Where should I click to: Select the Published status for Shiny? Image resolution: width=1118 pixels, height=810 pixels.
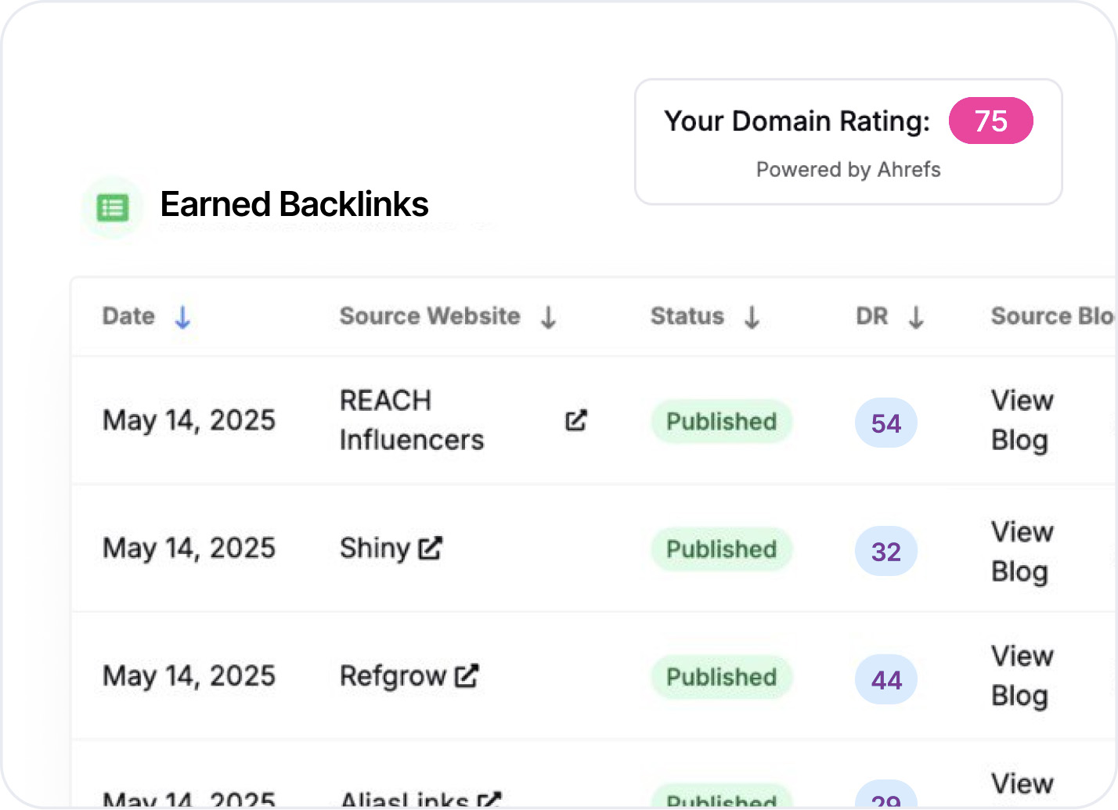720,549
